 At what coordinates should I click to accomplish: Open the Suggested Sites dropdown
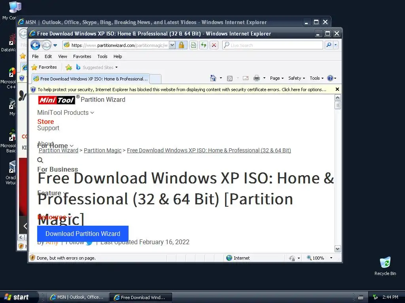coord(97,67)
